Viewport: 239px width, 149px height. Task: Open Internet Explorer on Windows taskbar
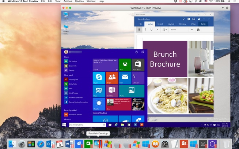tap(116, 125)
